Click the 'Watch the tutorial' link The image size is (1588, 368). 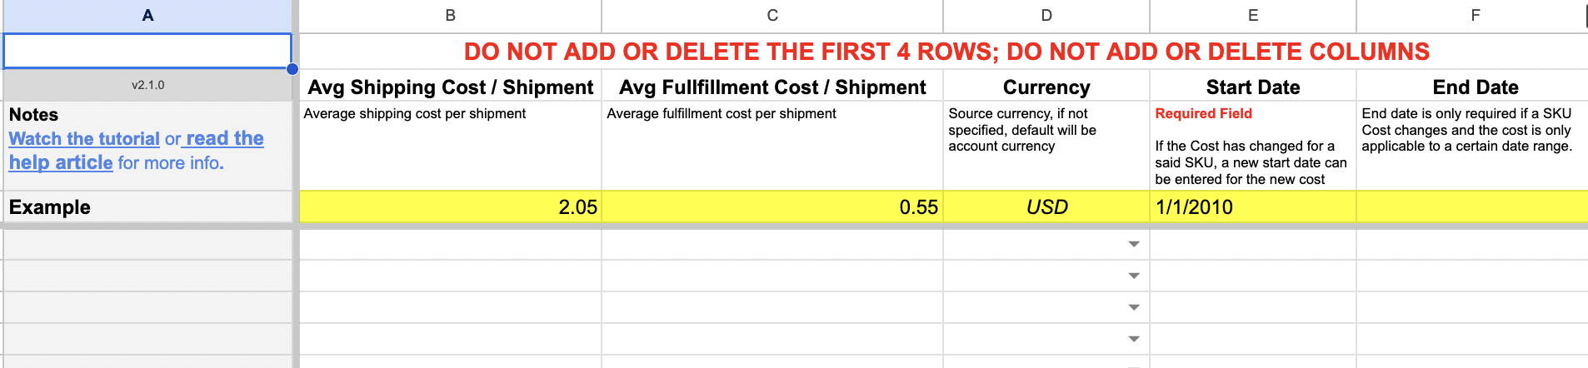click(84, 139)
